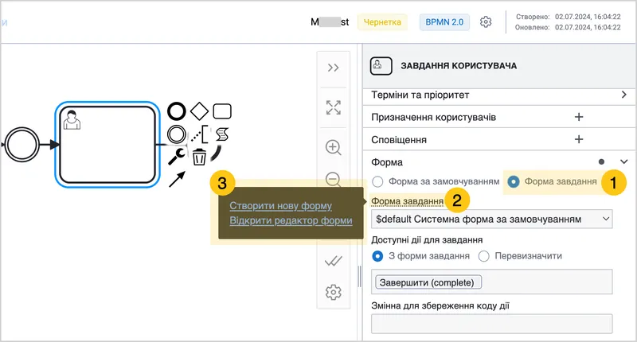Click the user task icon in panel header

tap(381, 66)
